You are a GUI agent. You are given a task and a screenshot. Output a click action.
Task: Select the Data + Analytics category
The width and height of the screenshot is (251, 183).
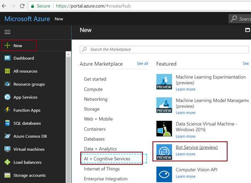point(100,149)
